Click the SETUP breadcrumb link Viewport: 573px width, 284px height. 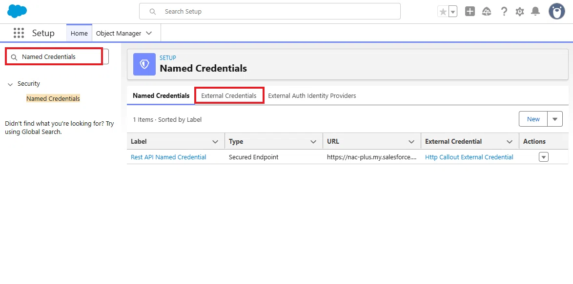point(168,57)
